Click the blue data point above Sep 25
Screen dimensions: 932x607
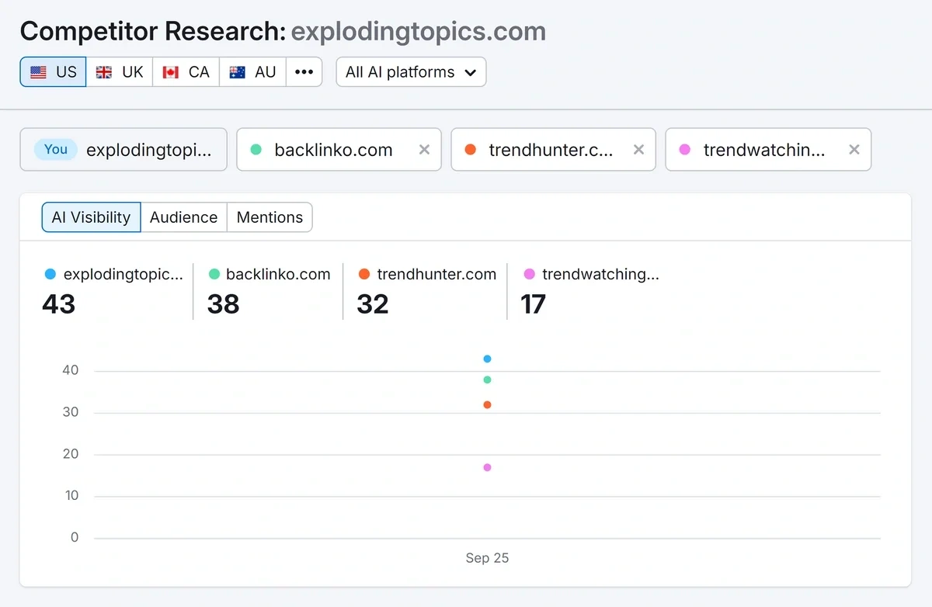coord(487,359)
